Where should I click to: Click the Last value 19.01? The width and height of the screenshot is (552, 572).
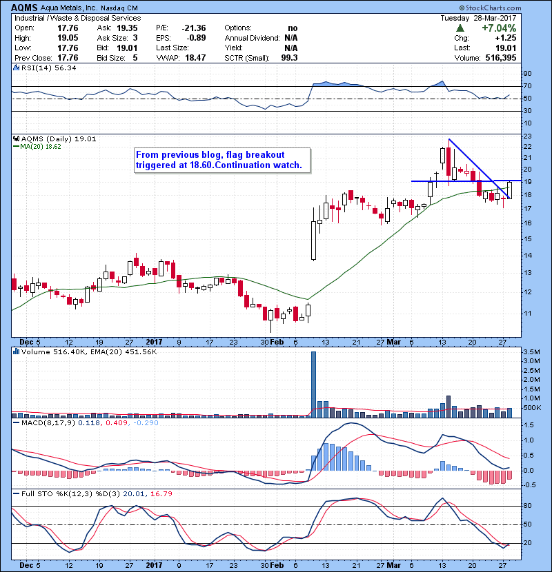point(506,48)
